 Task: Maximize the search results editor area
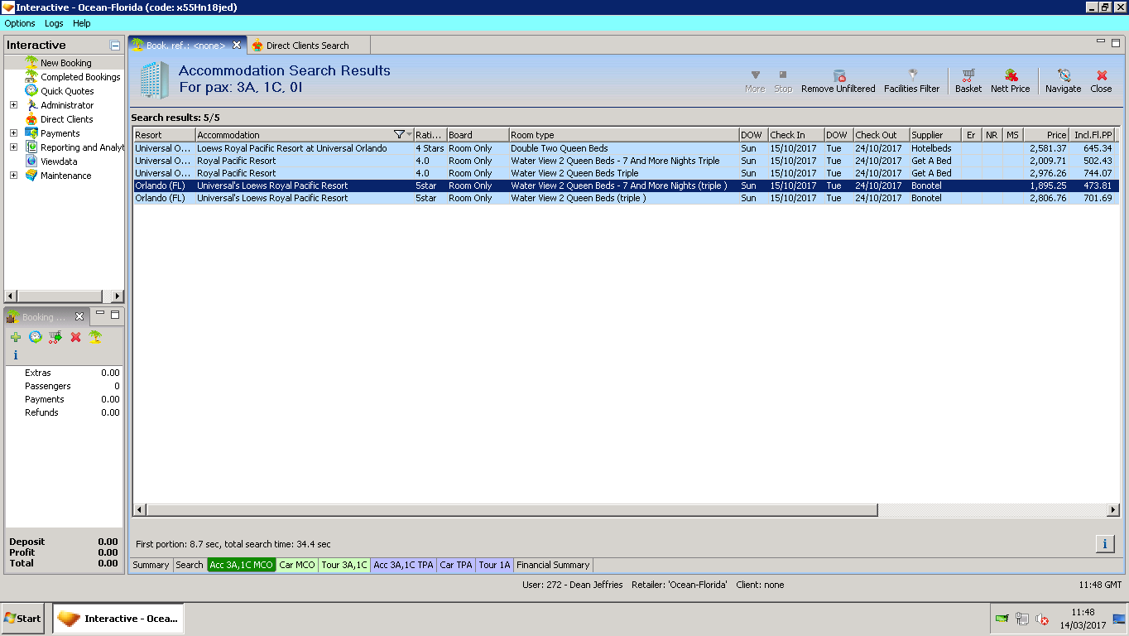tap(1116, 42)
